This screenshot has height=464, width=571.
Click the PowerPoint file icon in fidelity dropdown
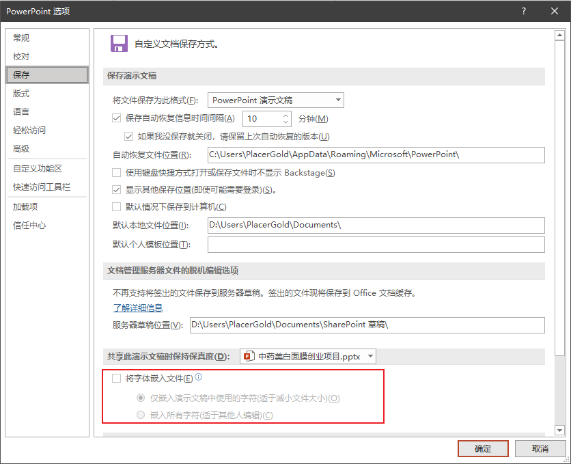pyautogui.click(x=249, y=356)
